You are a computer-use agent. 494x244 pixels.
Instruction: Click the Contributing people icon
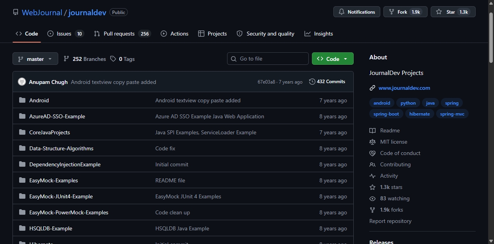pyautogui.click(x=372, y=164)
